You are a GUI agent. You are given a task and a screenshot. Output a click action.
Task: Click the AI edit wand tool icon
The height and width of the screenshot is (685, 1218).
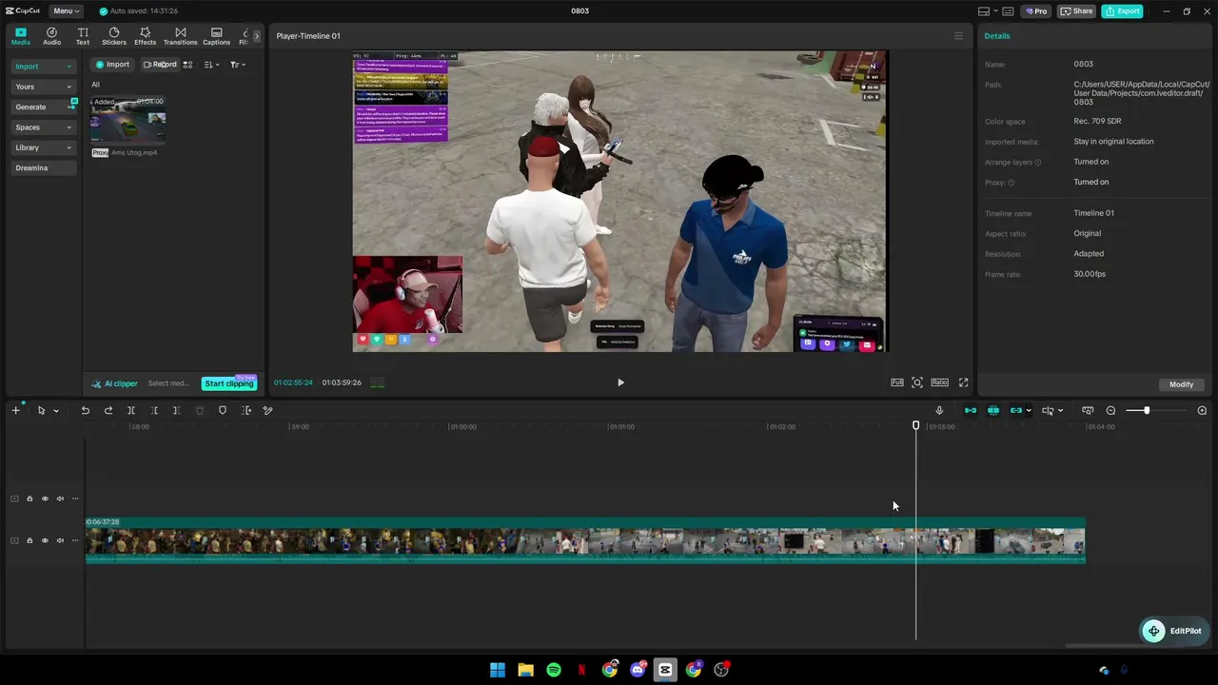tap(268, 410)
